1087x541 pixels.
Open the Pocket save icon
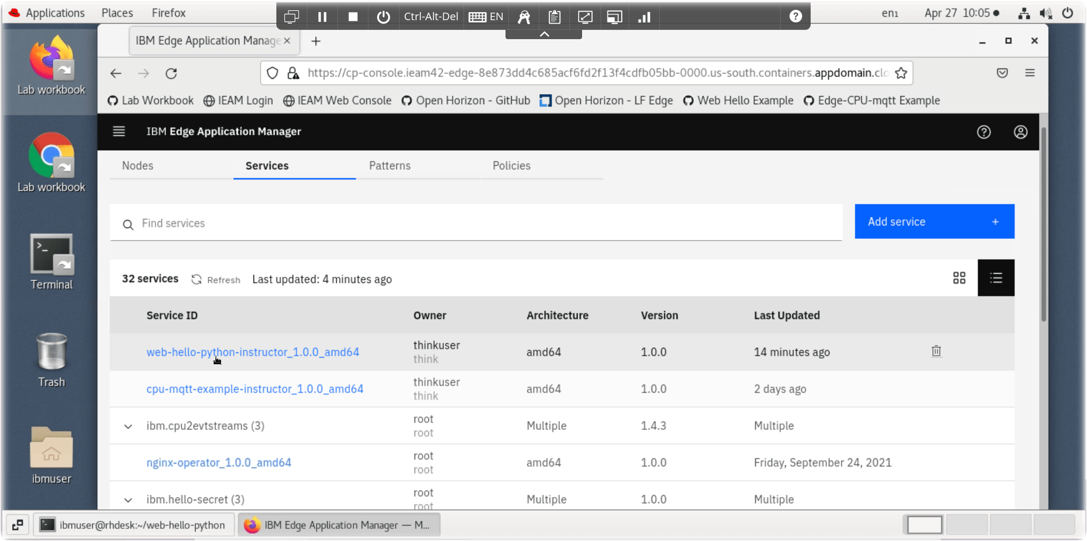(1002, 73)
